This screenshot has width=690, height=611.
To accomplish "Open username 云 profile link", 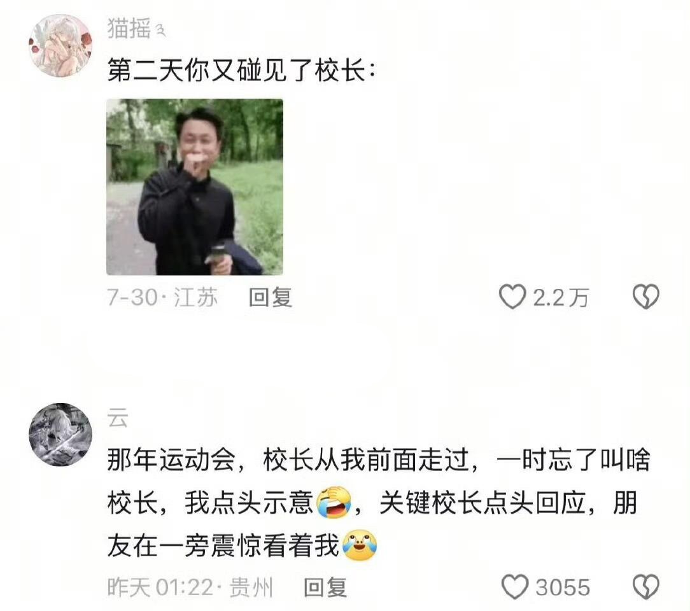I will pyautogui.click(x=118, y=418).
